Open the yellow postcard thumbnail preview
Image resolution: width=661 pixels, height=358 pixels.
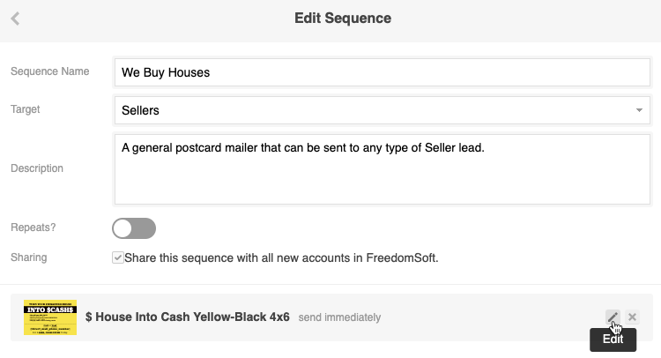[50, 317]
